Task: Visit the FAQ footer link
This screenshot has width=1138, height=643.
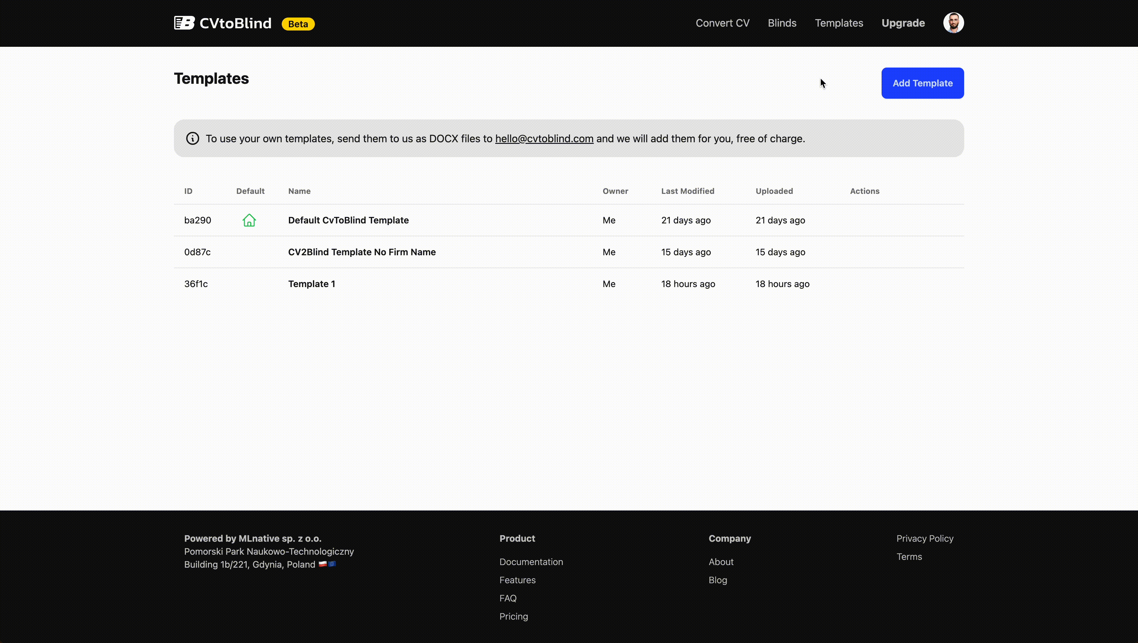Action: pyautogui.click(x=508, y=598)
